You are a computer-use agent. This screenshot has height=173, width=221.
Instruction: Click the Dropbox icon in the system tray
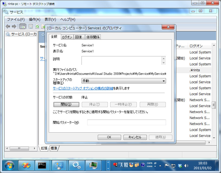tap(180, 166)
